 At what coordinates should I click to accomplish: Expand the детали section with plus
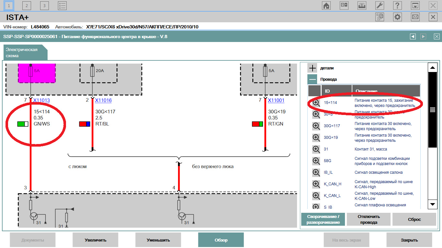[312, 68]
